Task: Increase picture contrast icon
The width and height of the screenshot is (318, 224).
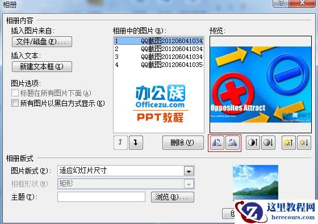Action: coord(253,143)
